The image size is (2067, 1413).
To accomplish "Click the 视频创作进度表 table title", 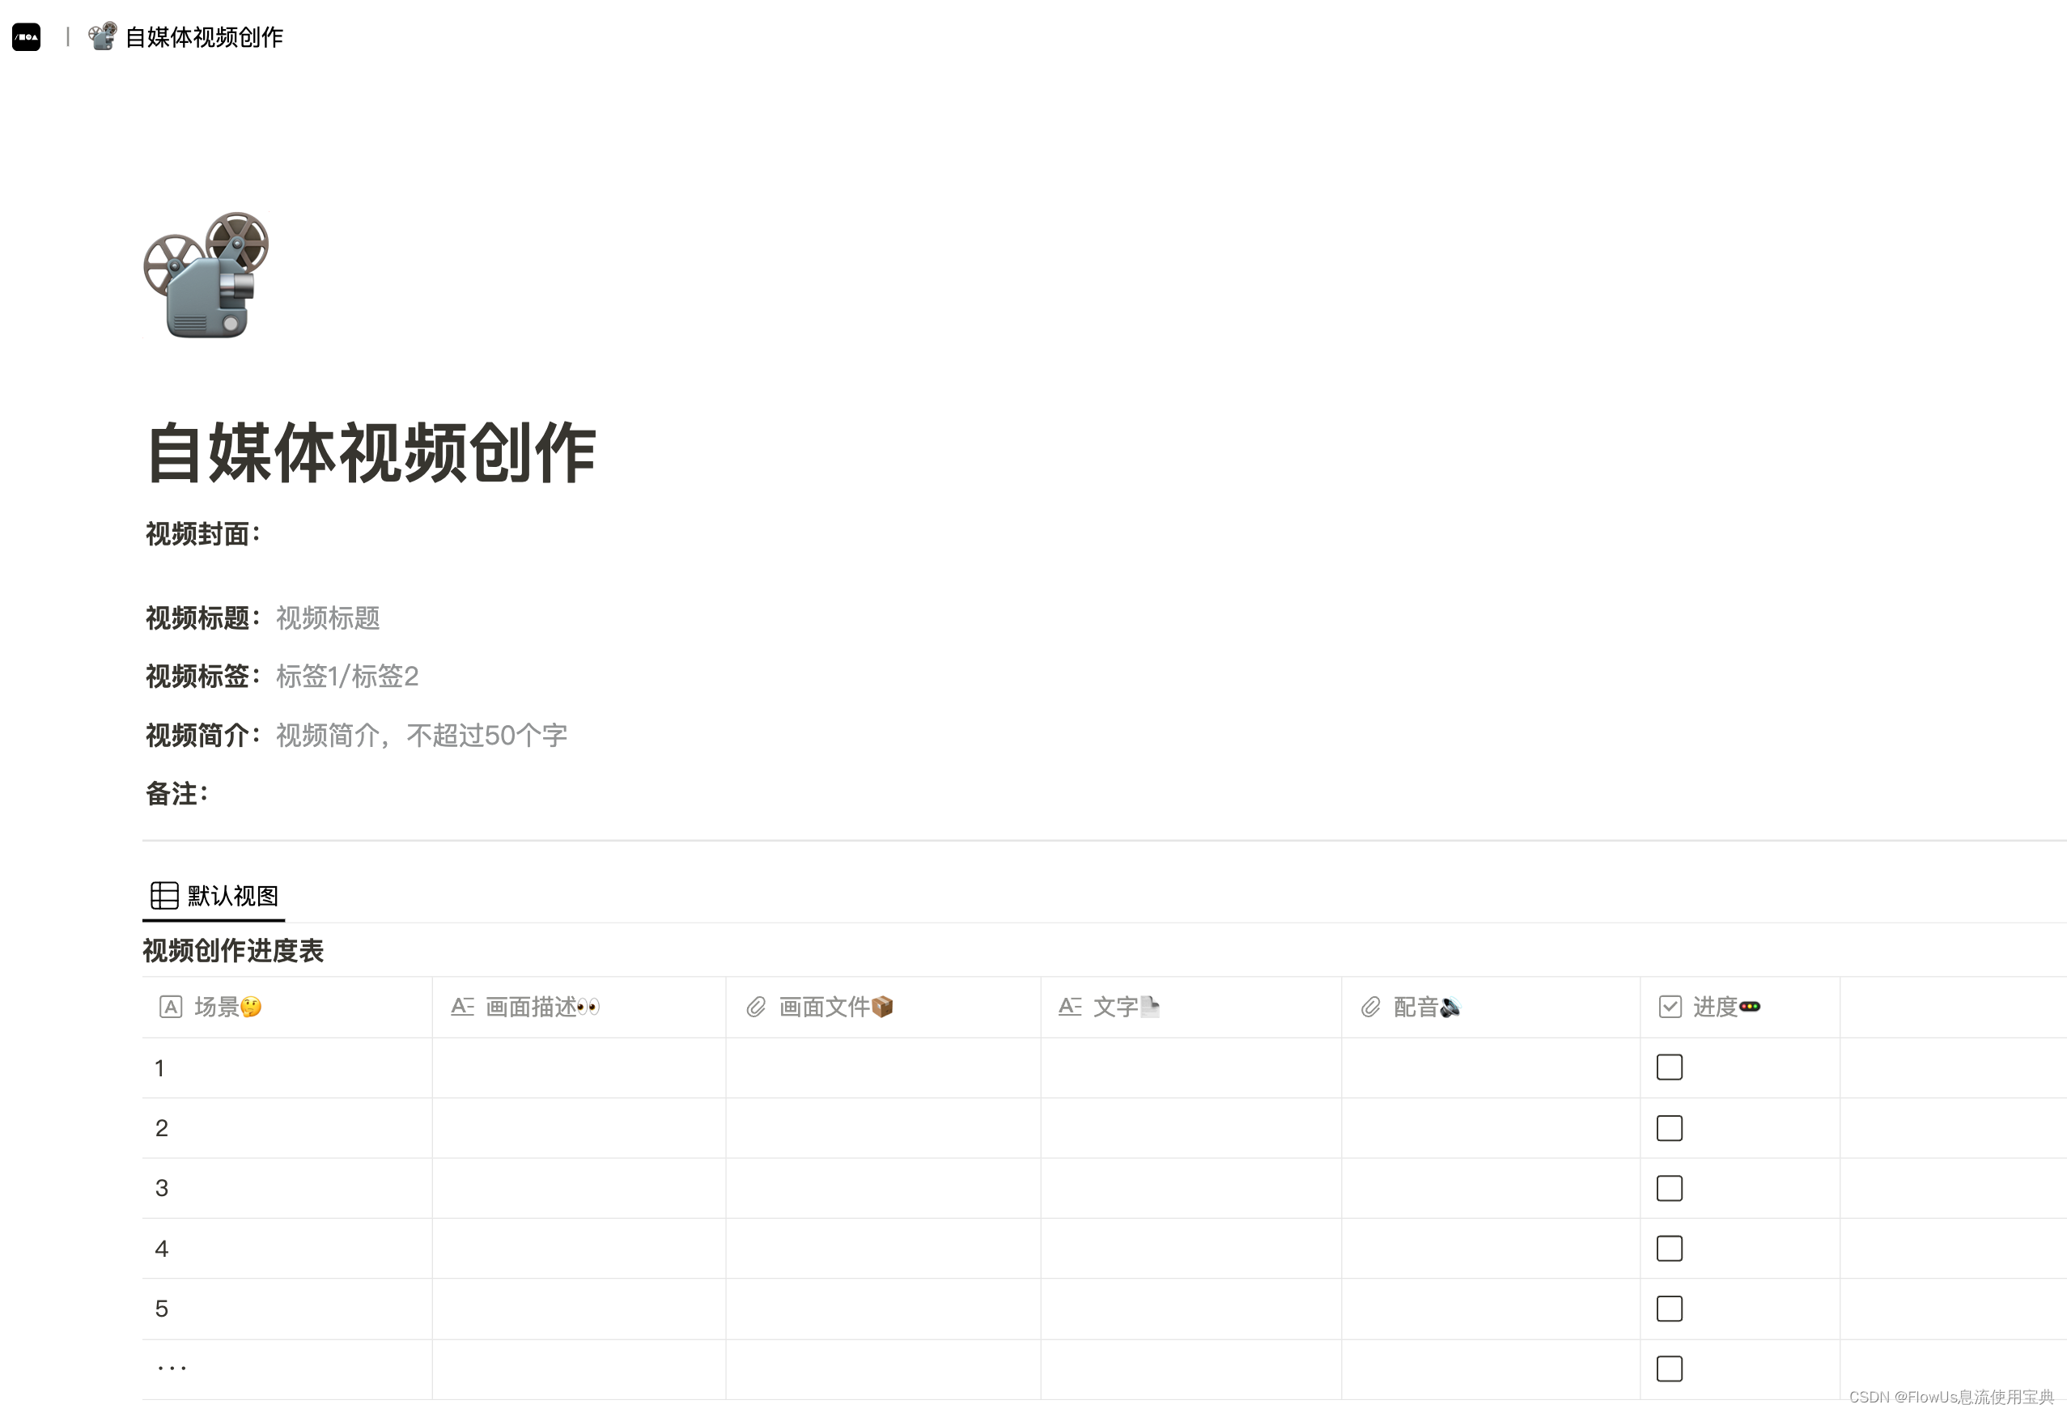I will (x=233, y=951).
